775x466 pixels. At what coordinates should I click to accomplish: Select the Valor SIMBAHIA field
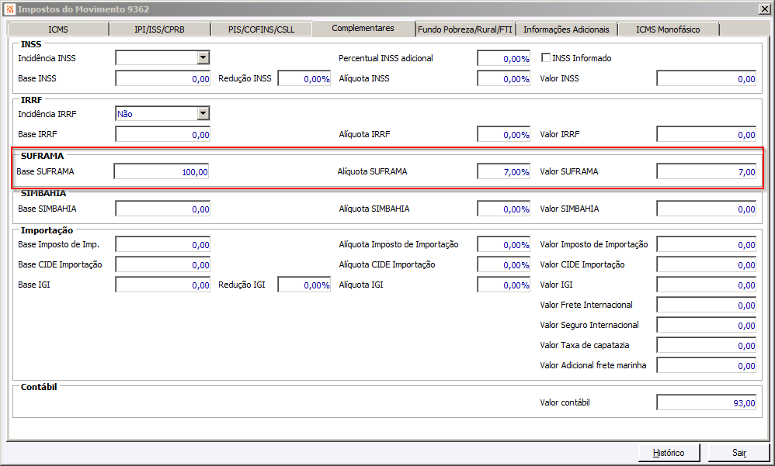pos(707,209)
